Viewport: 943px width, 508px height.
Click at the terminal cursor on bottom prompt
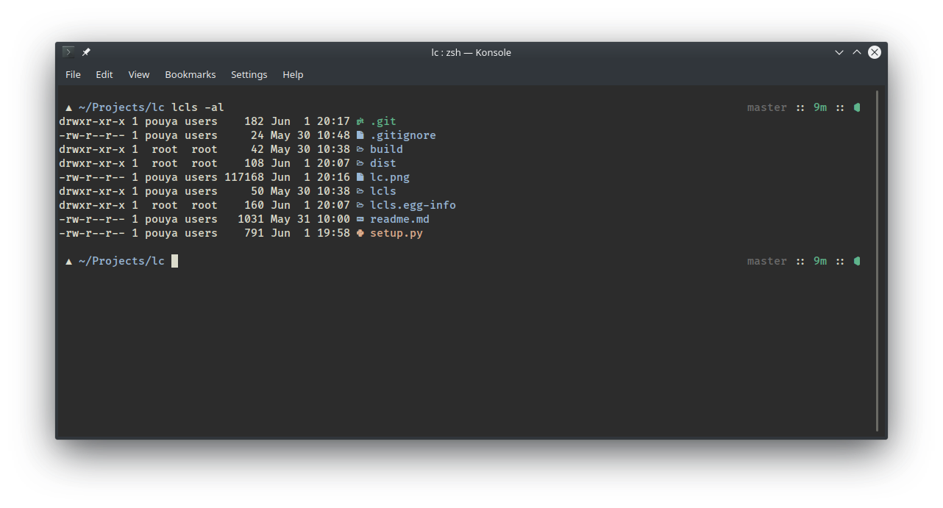coord(174,261)
